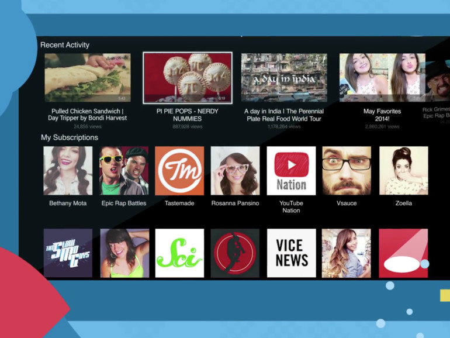Open Epic Rap Battles channel avatar
Image resolution: width=450 pixels, height=338 pixels.
[124, 171]
